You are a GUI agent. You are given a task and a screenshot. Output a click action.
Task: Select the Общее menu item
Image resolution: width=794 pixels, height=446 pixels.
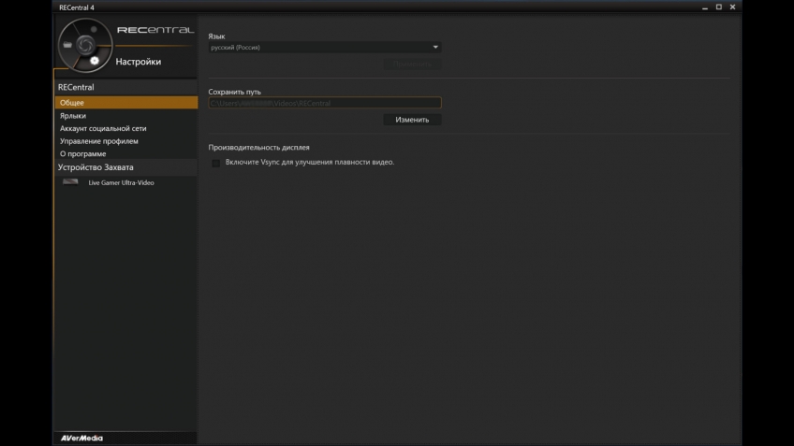tap(126, 103)
